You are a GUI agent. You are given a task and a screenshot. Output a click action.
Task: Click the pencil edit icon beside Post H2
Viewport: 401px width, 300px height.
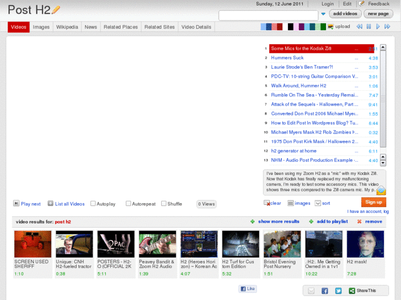pyautogui.click(x=56, y=10)
